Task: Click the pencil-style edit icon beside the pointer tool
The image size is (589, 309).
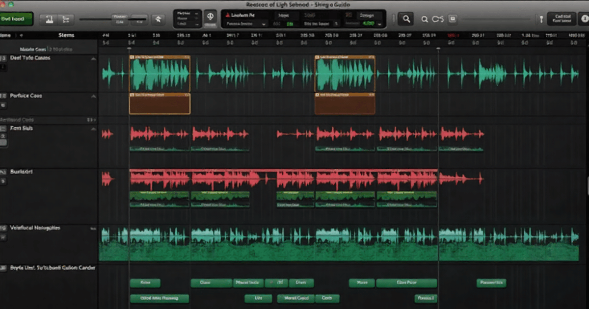Action: tap(64, 19)
